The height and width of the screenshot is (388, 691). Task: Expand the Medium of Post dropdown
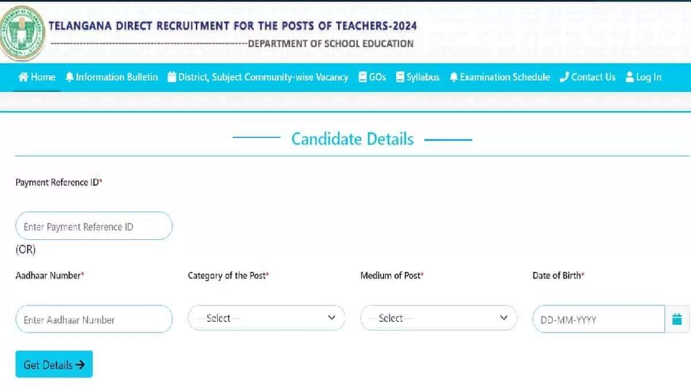[x=438, y=318]
